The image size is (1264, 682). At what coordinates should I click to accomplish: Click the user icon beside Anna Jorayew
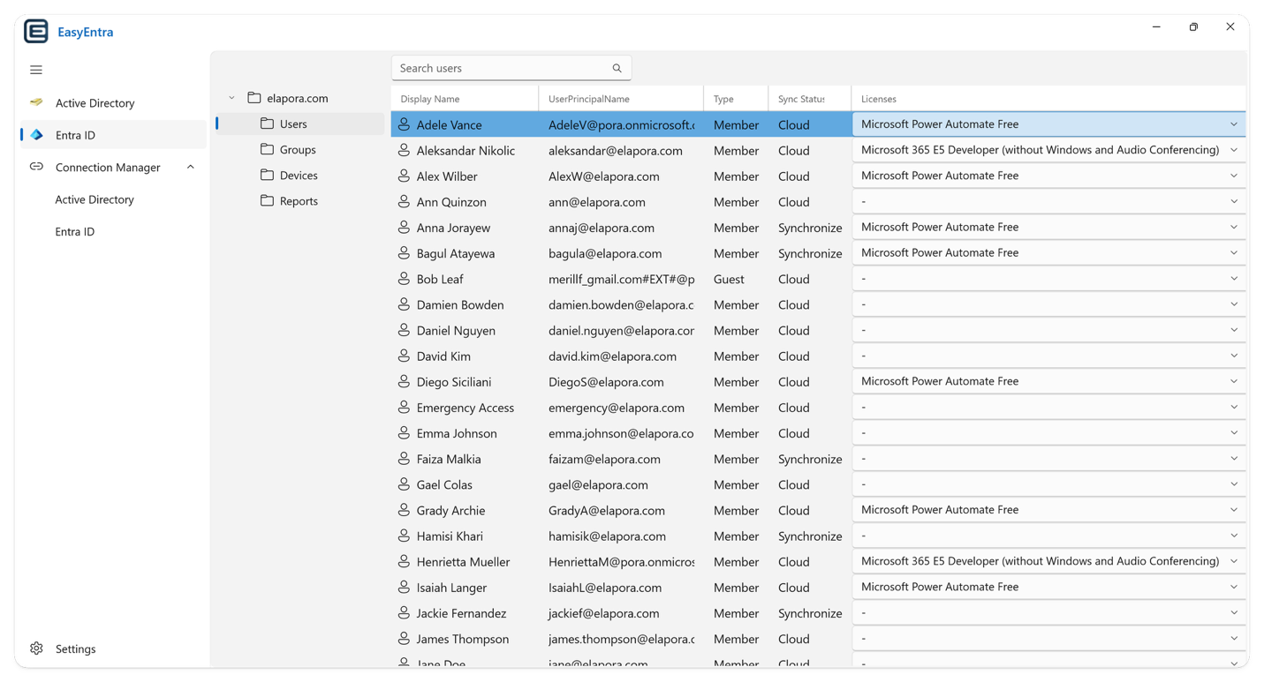click(x=404, y=227)
